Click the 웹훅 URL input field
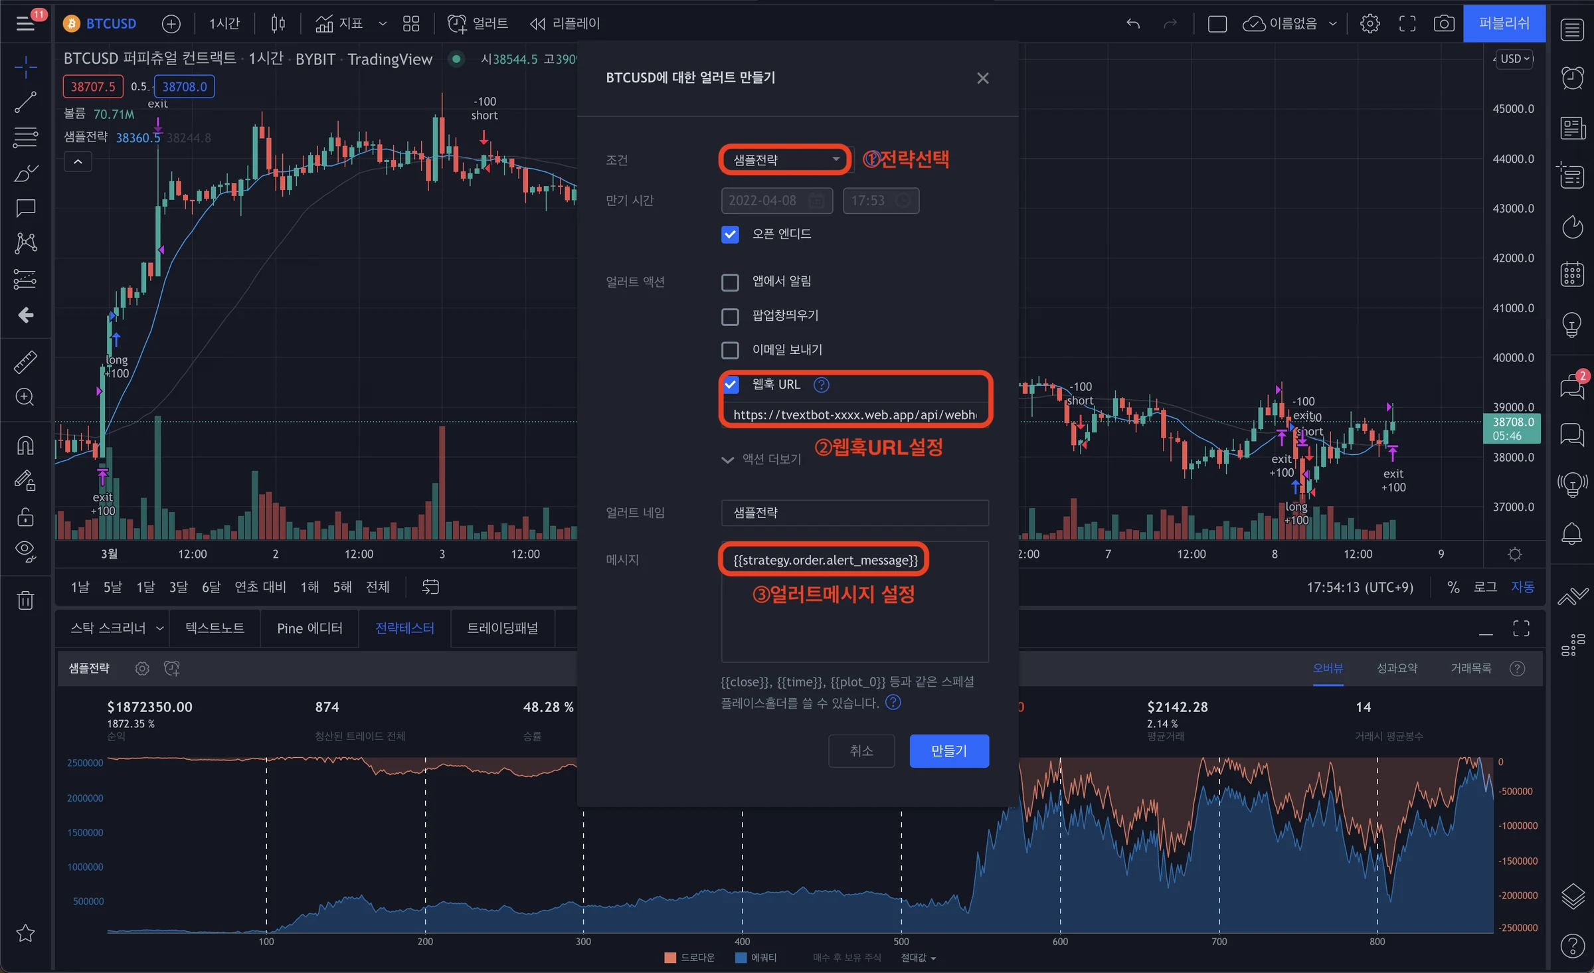The width and height of the screenshot is (1594, 973). coord(855,415)
